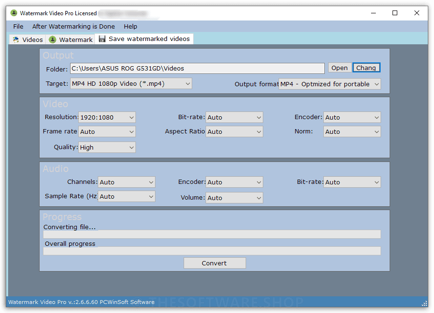Open the Aspect Ratio dropdown
Image resolution: width=434 pixels, height=313 pixels.
(234, 131)
